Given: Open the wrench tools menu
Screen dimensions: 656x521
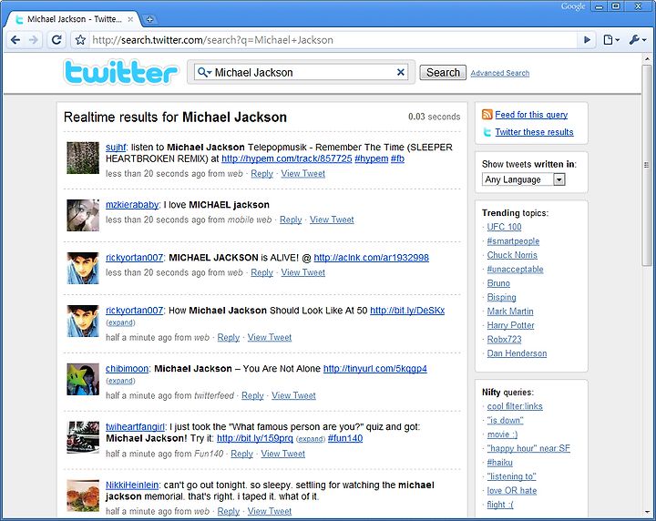Looking at the screenshot, I should (x=637, y=40).
